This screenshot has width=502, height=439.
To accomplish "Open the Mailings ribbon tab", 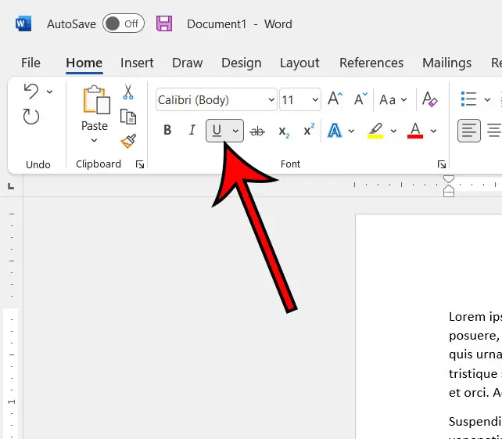I will 447,63.
